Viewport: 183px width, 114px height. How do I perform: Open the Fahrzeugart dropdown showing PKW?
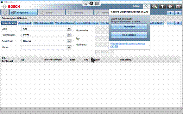[x=69, y=35]
